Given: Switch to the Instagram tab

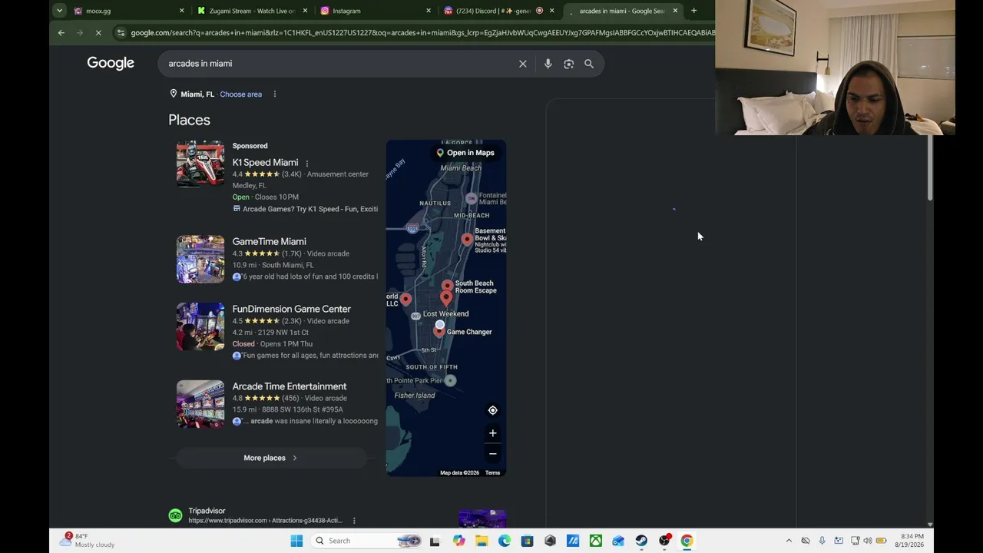Looking at the screenshot, I should [x=375, y=11].
